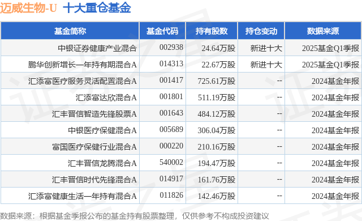Select the 持仓变动 column header
The height and width of the screenshot is (221, 362).
coord(261,31)
